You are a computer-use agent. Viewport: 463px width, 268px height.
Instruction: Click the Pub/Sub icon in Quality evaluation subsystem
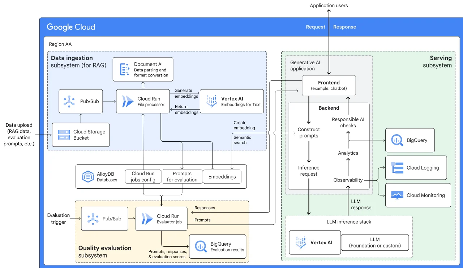(93, 219)
